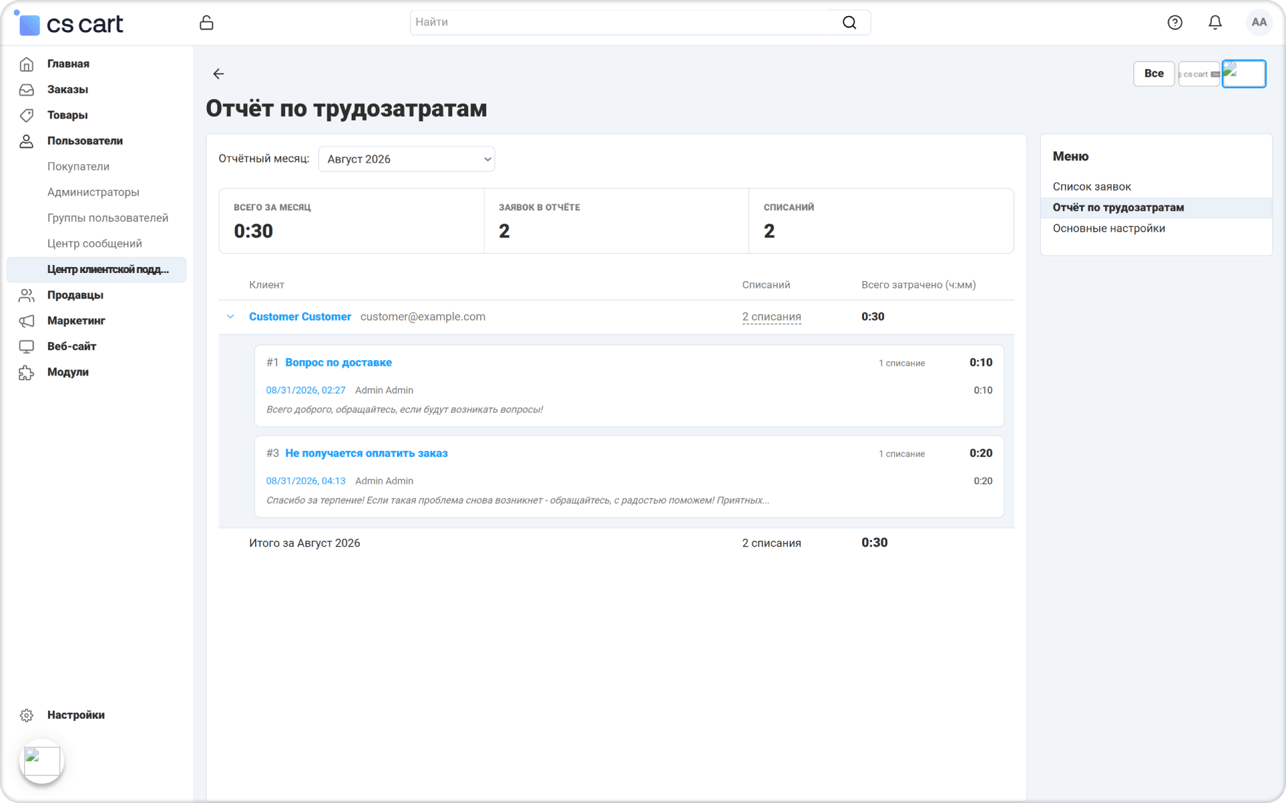Screen dimensions: 1286x803
Task: Open ticket Вопрос по доставке
Action: click(x=338, y=363)
